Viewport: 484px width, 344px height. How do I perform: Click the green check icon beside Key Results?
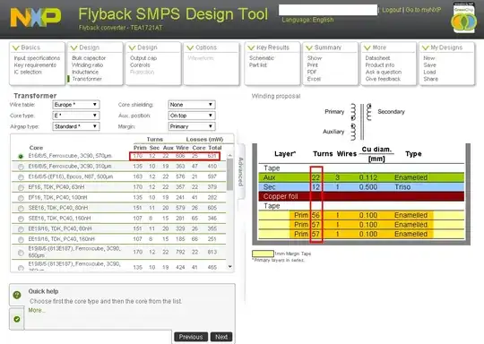click(251, 47)
